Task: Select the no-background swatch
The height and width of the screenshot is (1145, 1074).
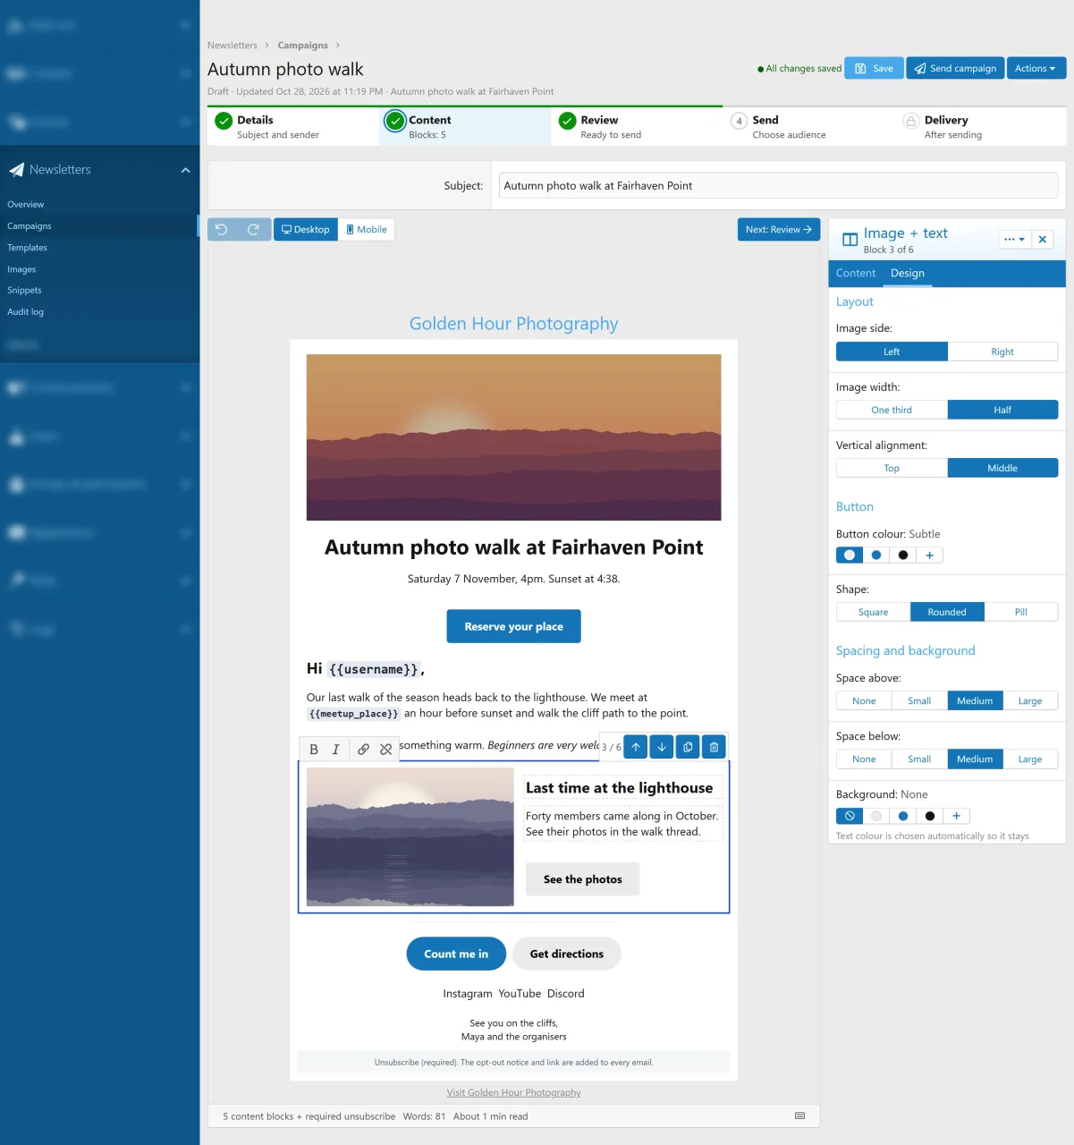Action: [850, 816]
